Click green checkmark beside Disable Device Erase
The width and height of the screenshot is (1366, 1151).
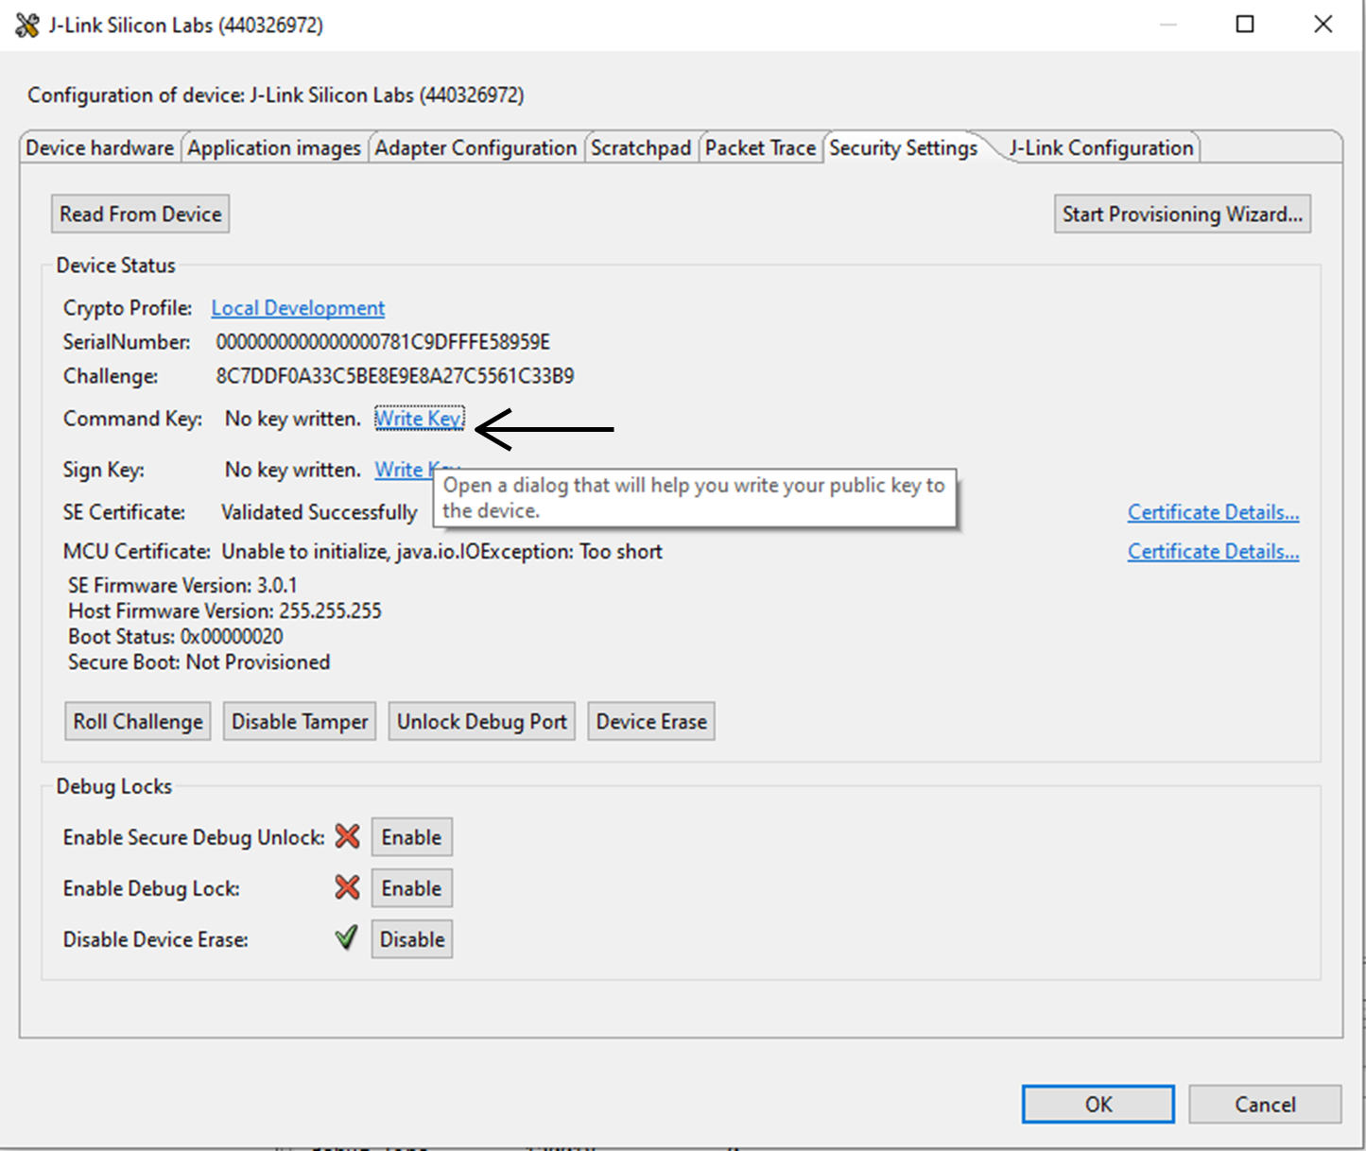347,938
